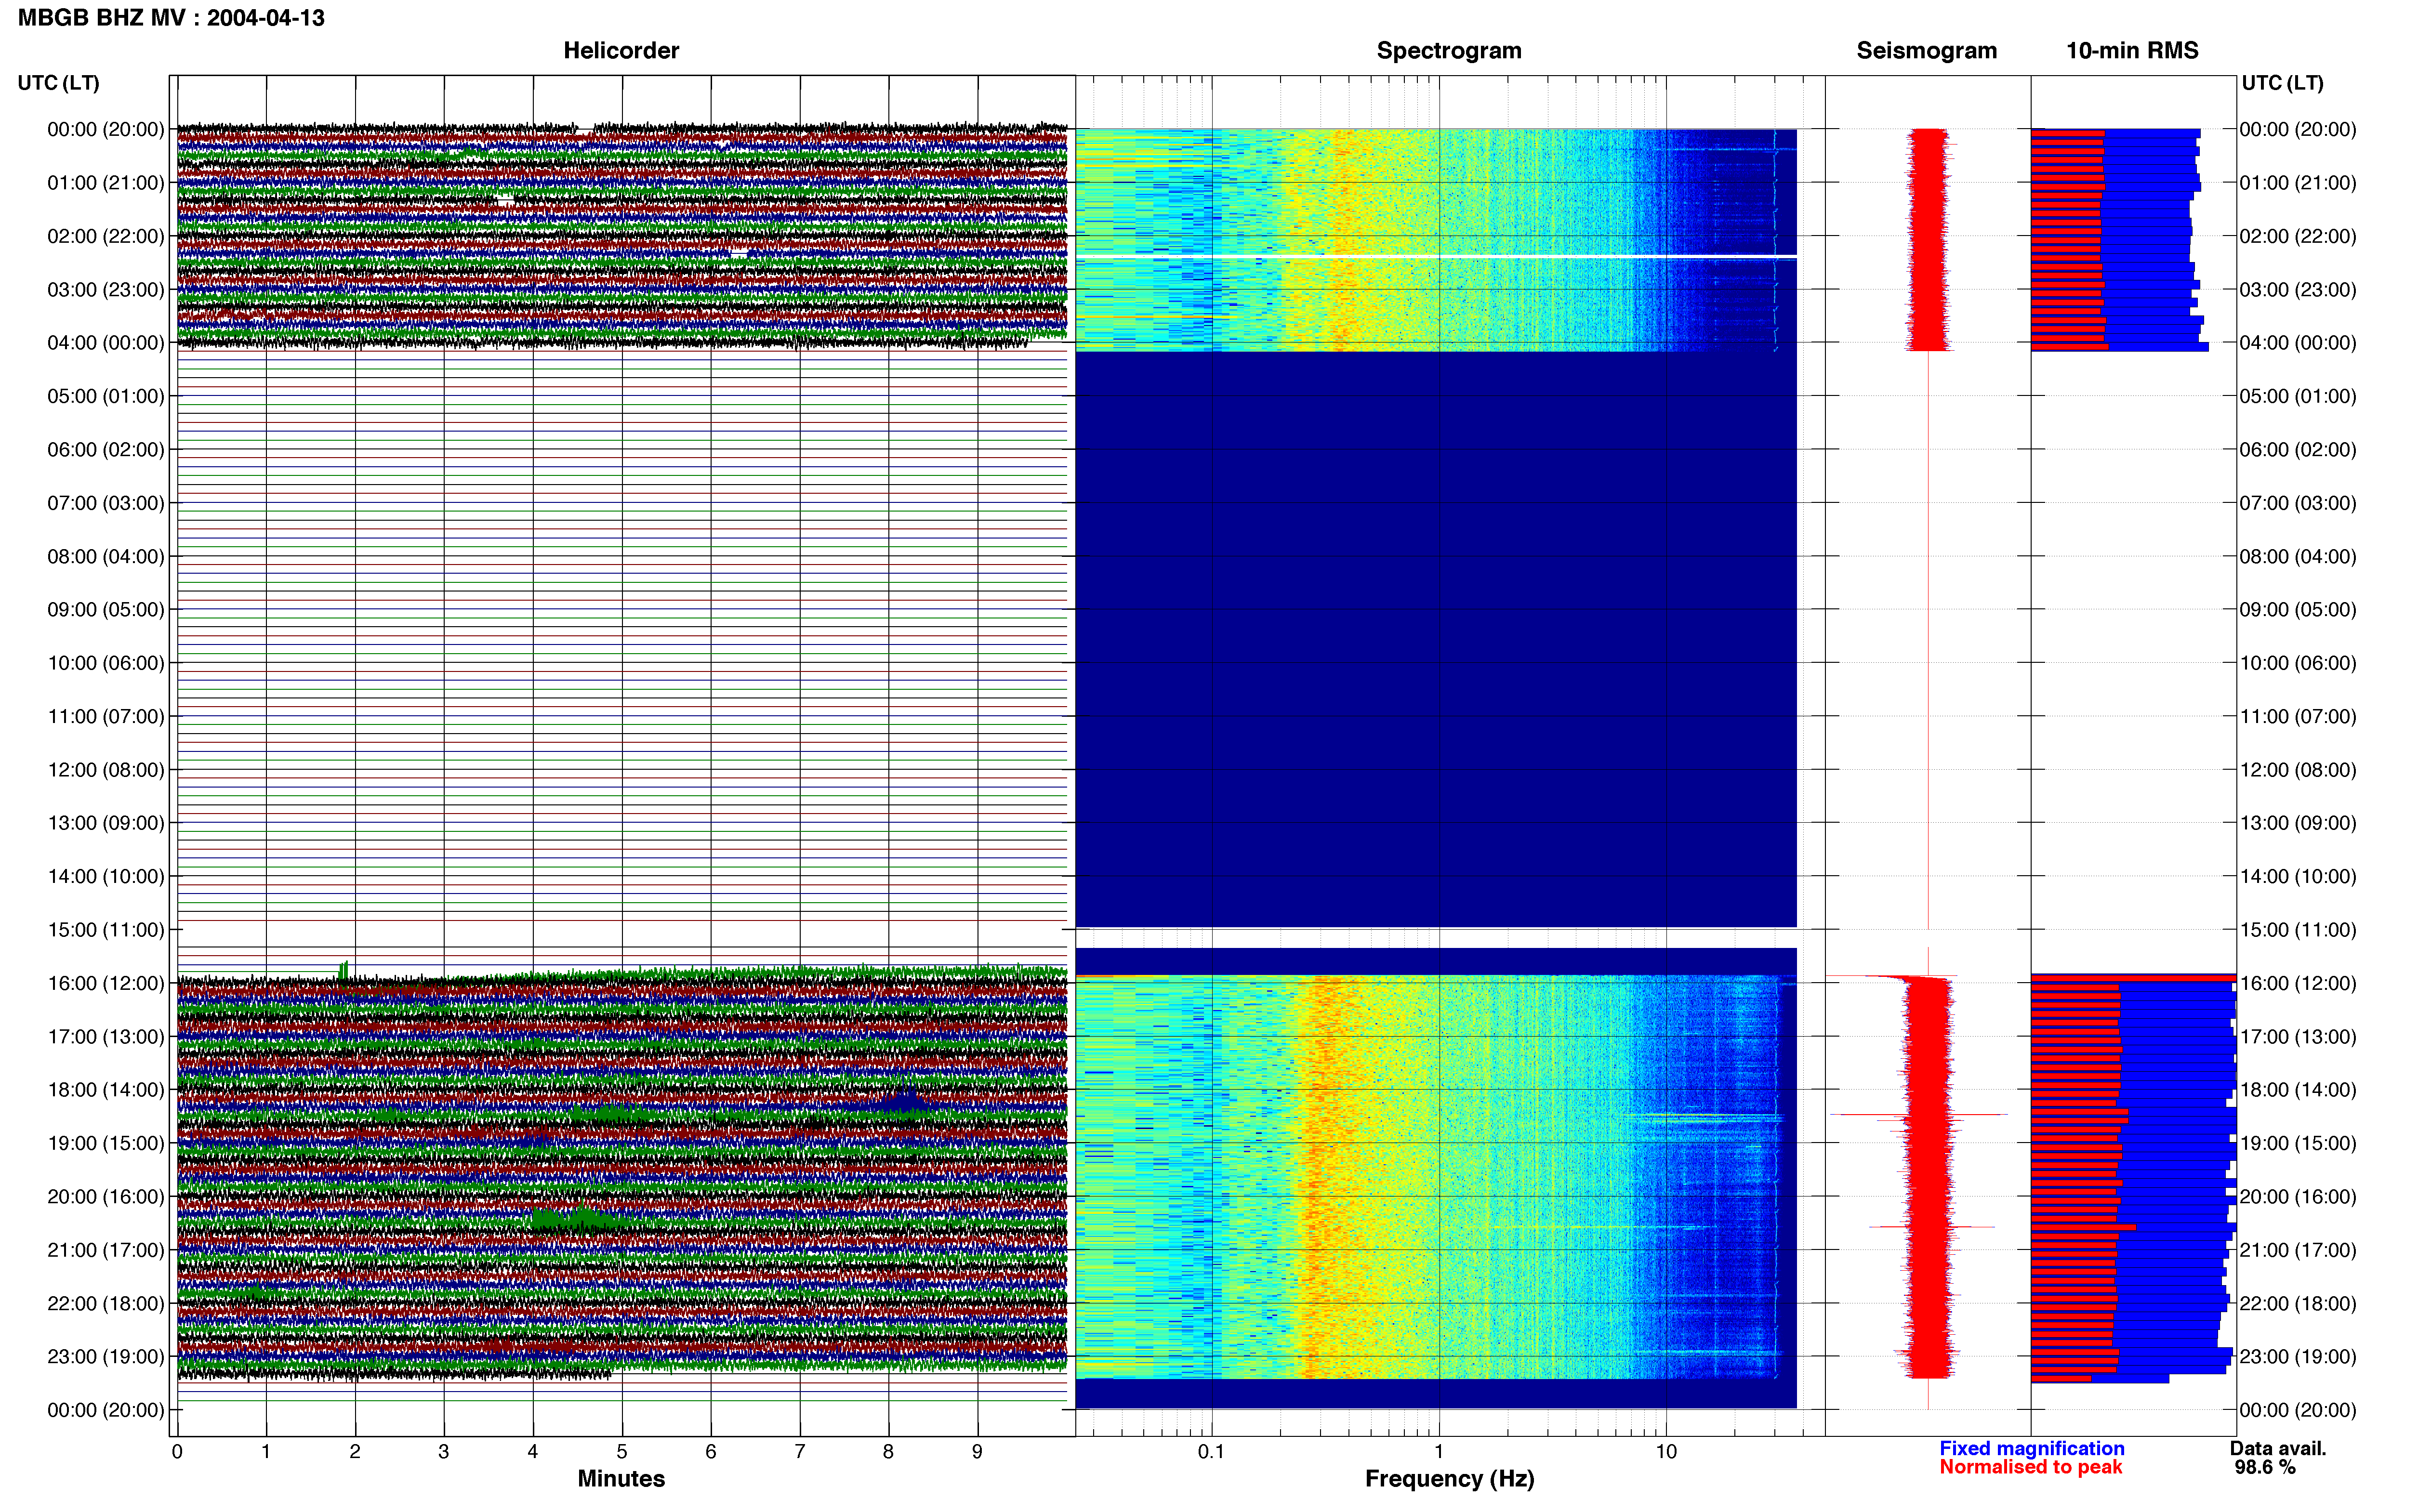Click the left '04:00 (00:00)' time label
Screen dimensions: 2418x1512
[x=106, y=342]
